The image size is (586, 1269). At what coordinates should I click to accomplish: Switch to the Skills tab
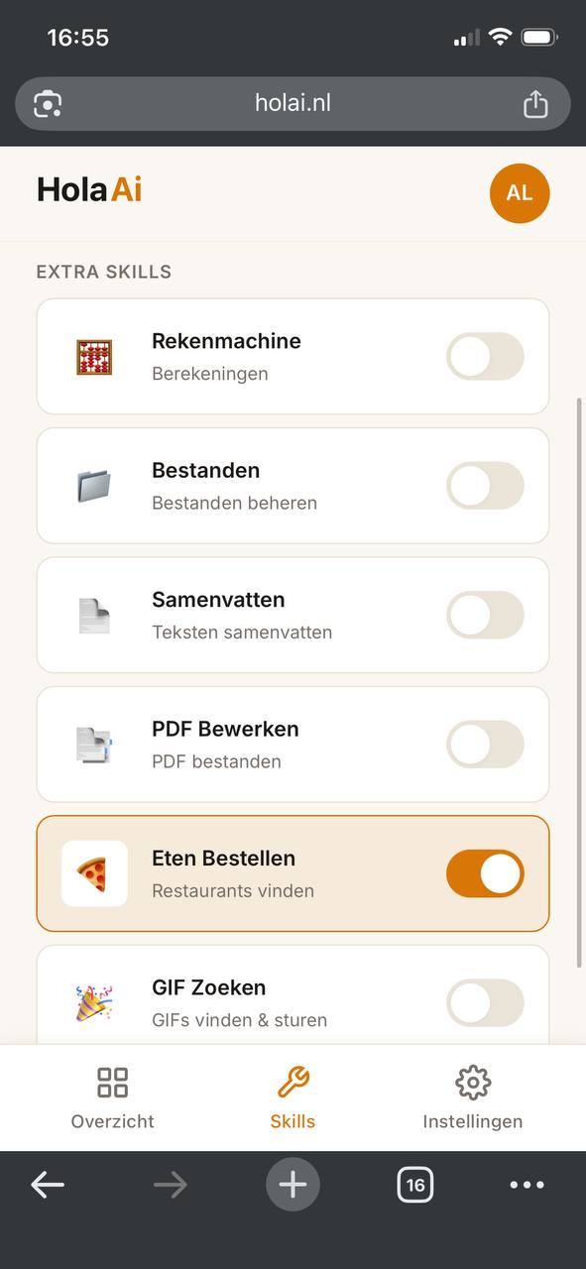293,1097
